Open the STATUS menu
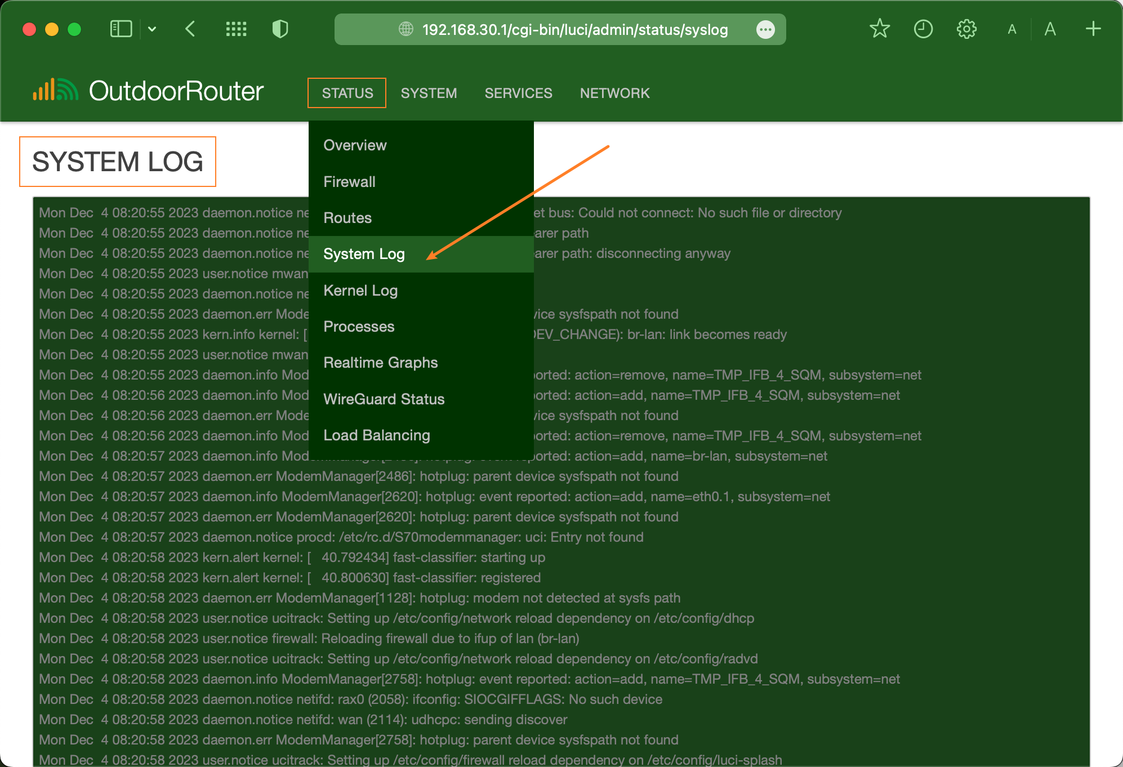This screenshot has width=1123, height=767. (347, 93)
